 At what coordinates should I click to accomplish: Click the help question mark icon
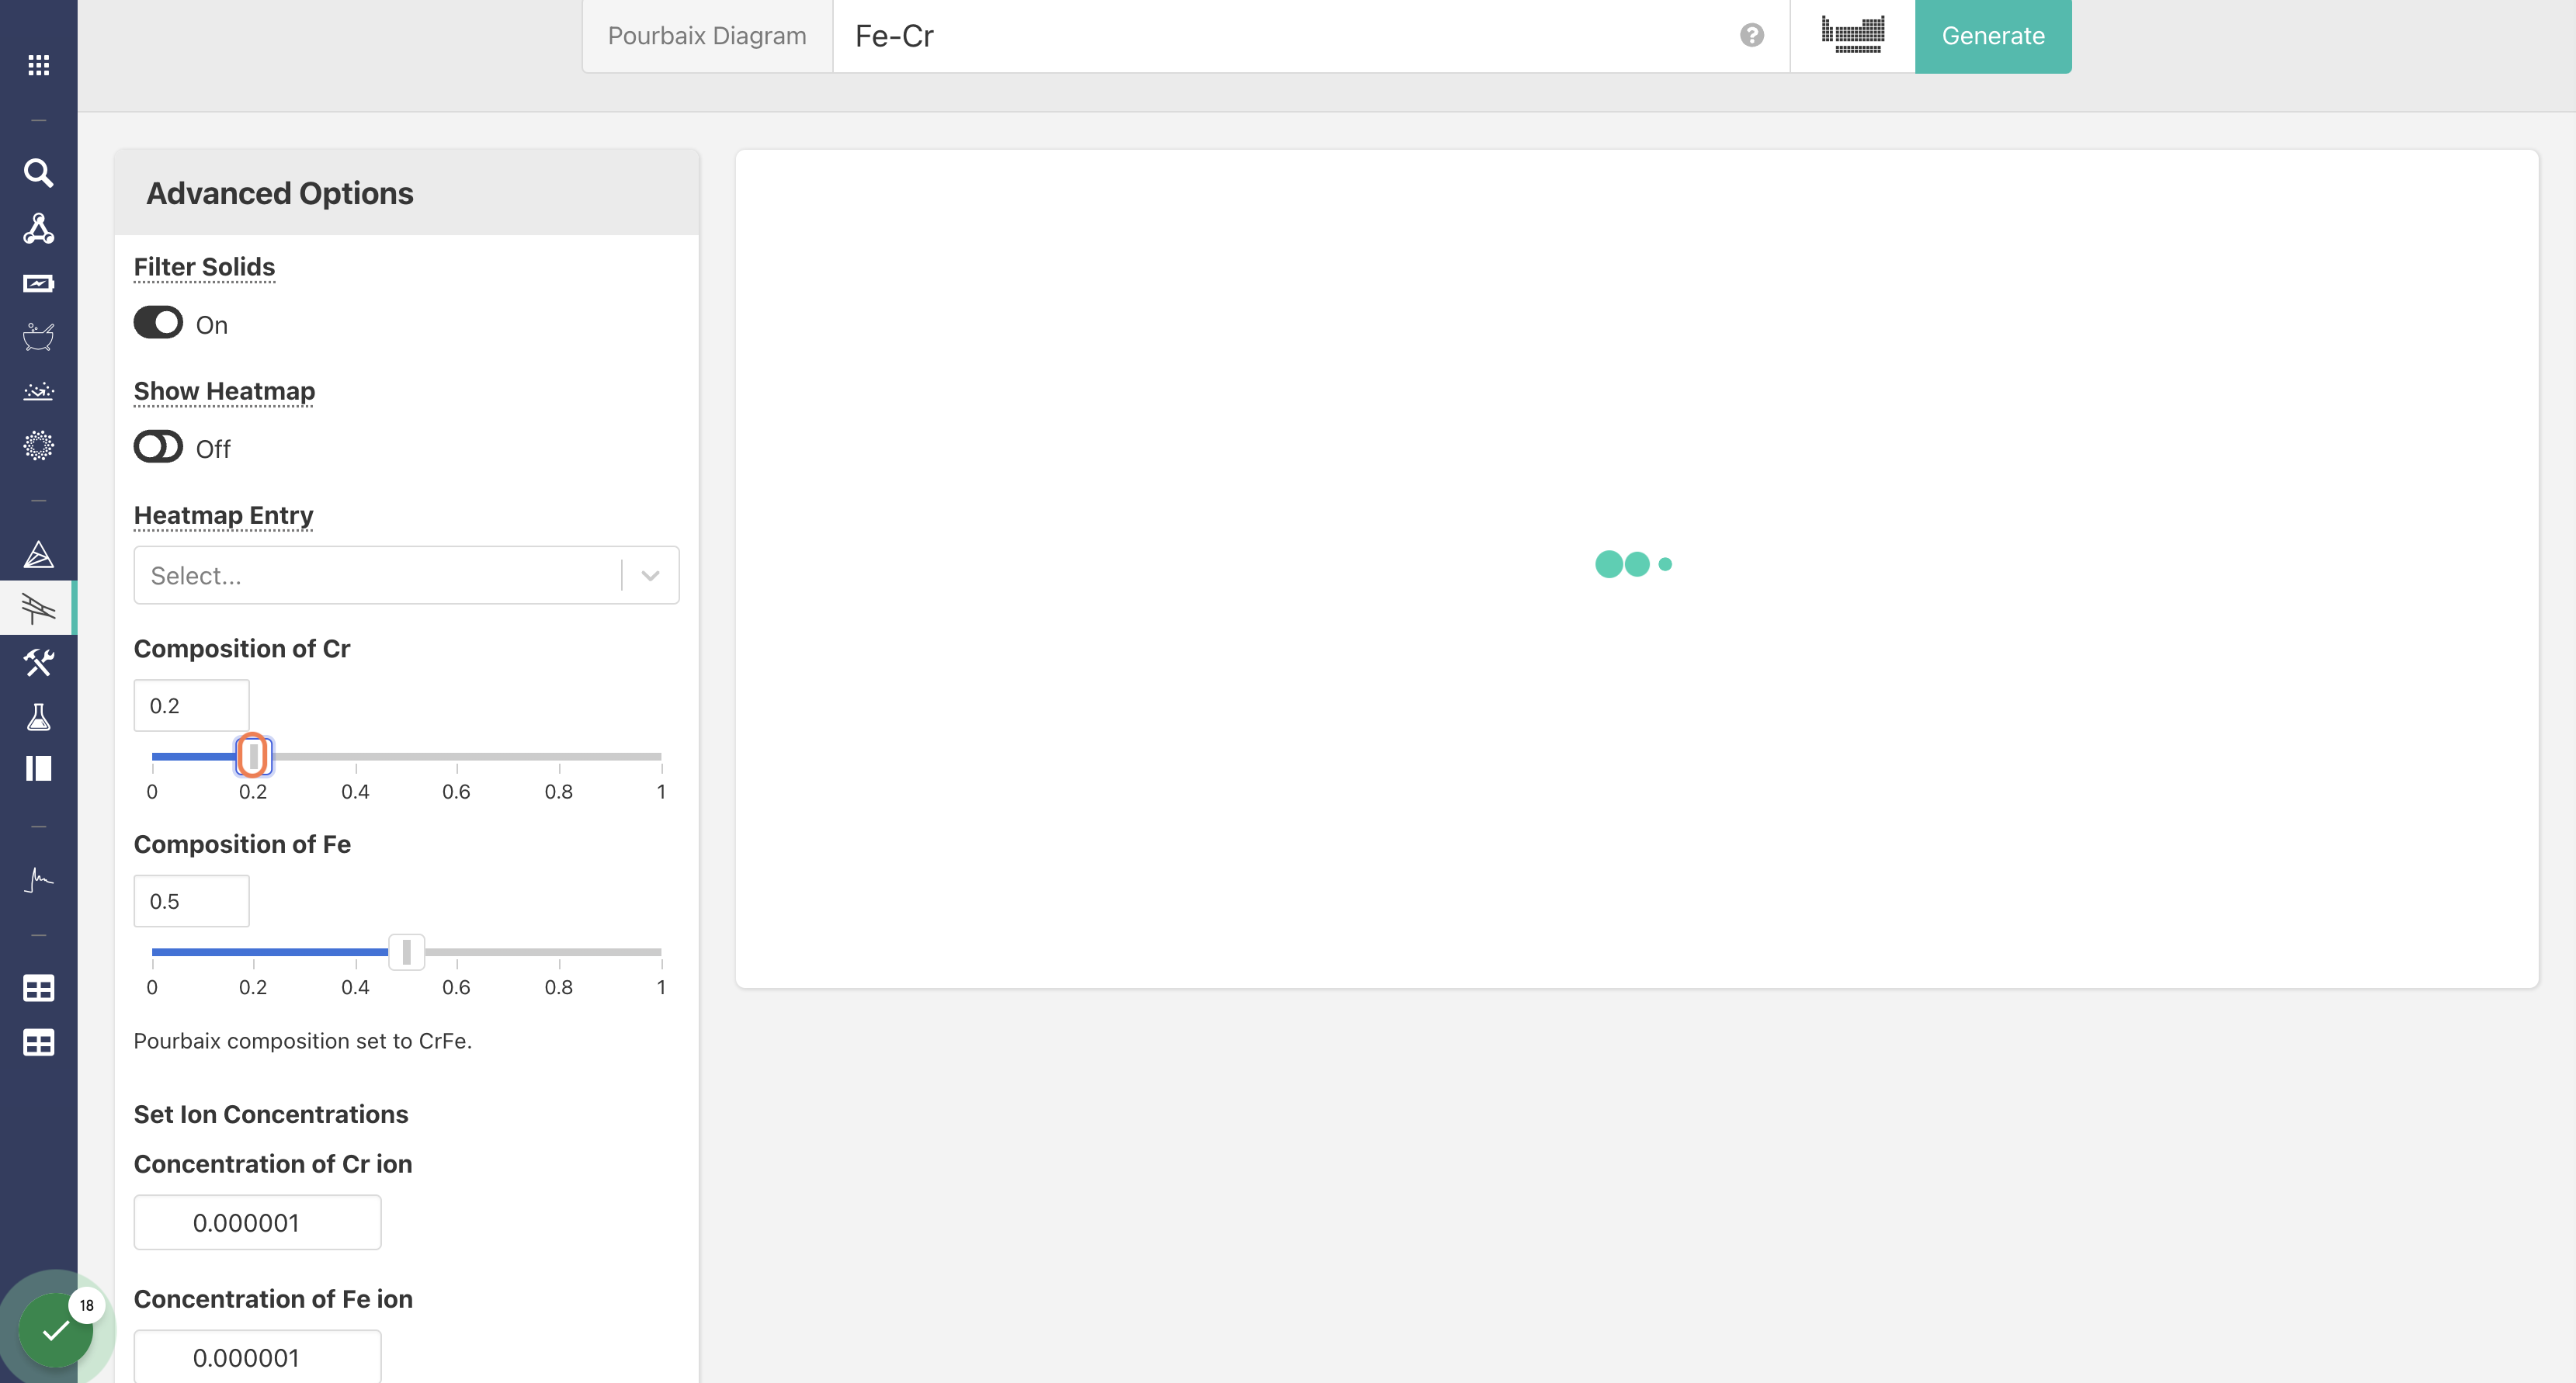click(1751, 35)
